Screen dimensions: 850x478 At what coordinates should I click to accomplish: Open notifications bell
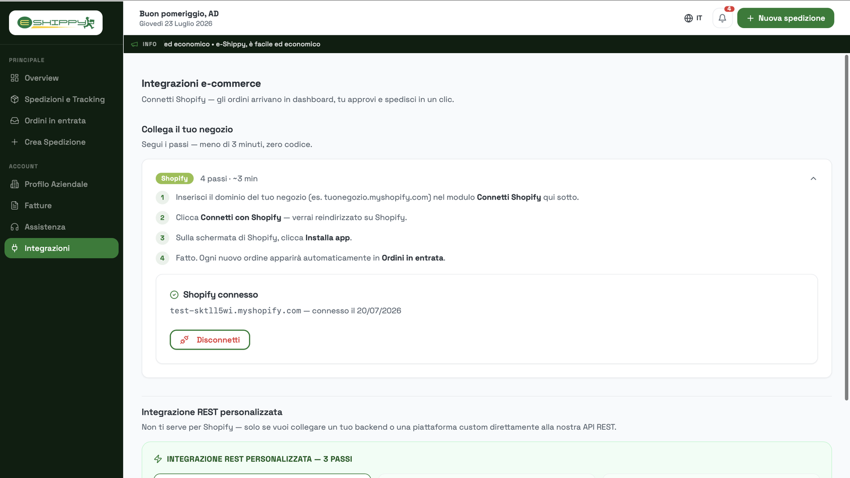(x=722, y=18)
